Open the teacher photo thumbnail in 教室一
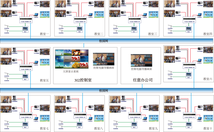Image resolution: width=214 pixels, height=132 pixels. click(x=6, y=4)
